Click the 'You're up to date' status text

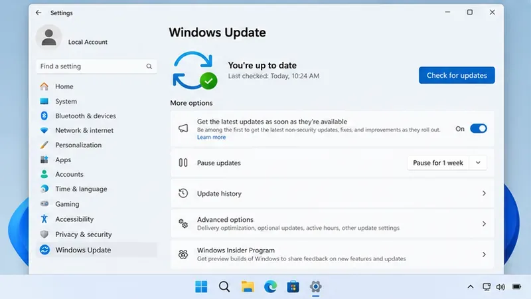point(262,65)
